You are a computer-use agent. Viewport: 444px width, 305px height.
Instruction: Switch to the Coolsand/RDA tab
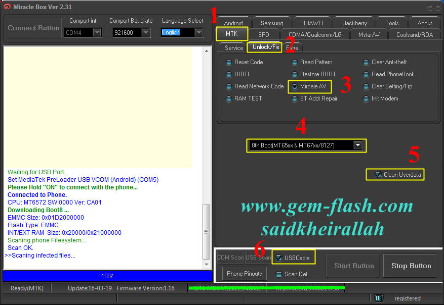[x=415, y=34]
